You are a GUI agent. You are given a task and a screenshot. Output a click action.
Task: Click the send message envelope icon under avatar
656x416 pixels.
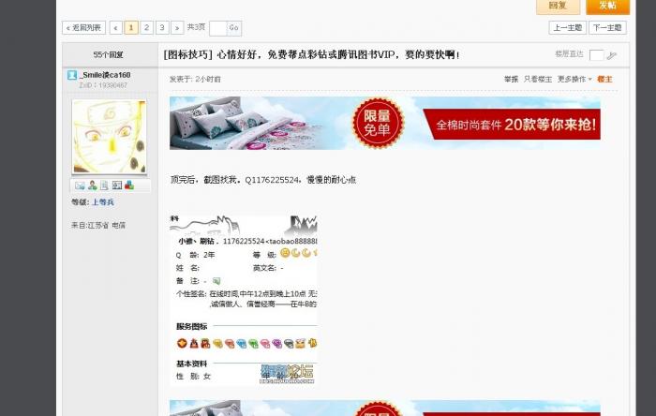(80, 186)
